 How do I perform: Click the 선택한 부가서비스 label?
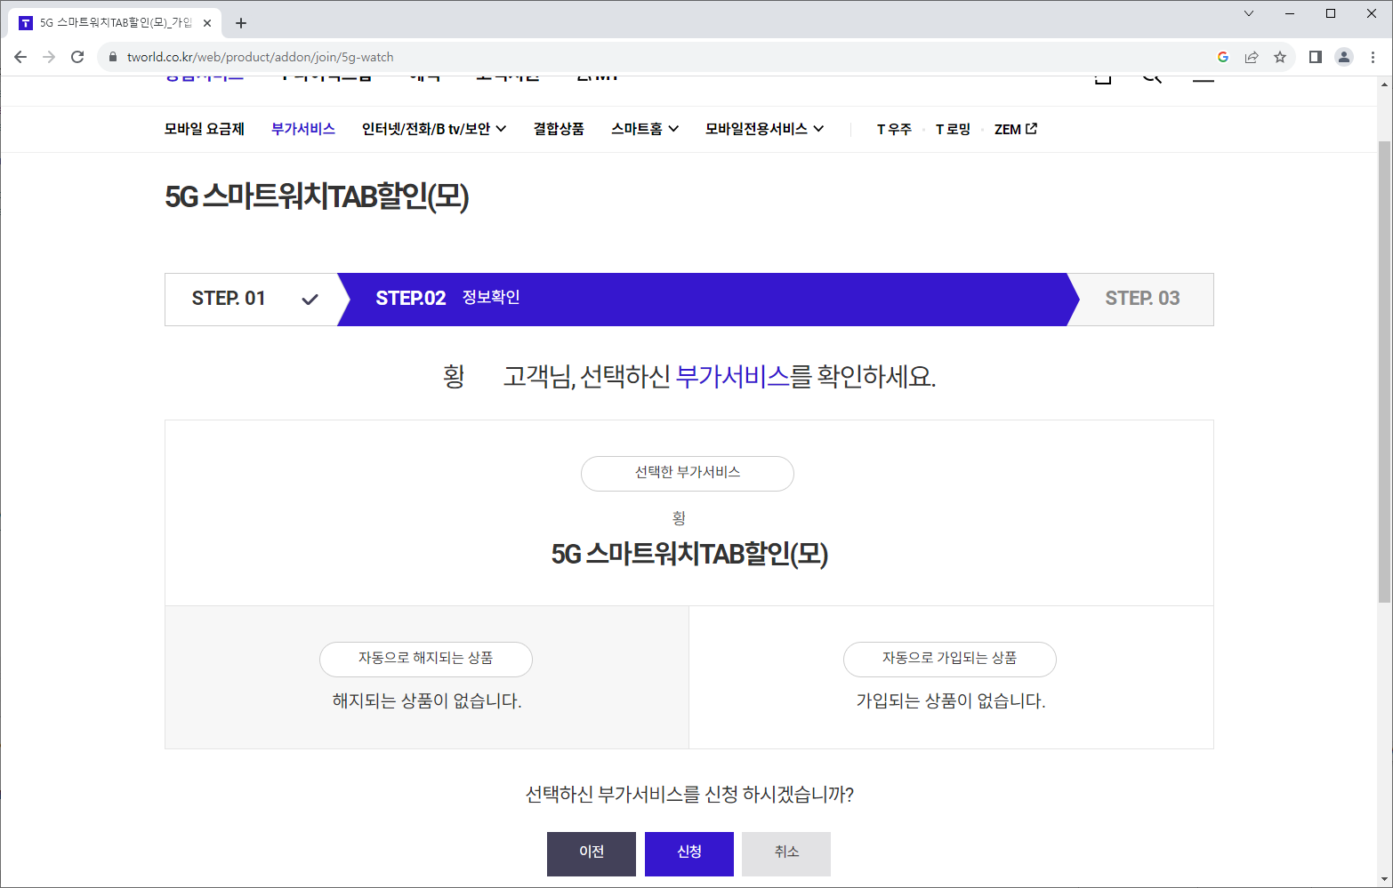pos(688,473)
